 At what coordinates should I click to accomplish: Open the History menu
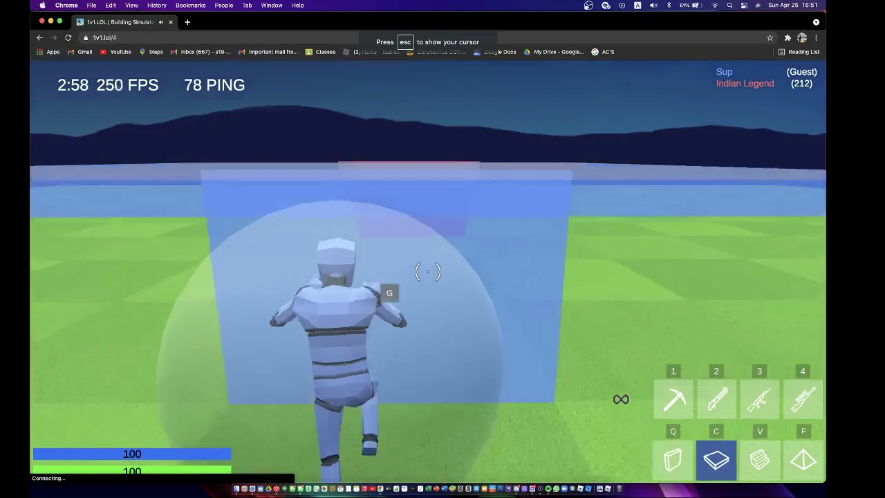(157, 6)
